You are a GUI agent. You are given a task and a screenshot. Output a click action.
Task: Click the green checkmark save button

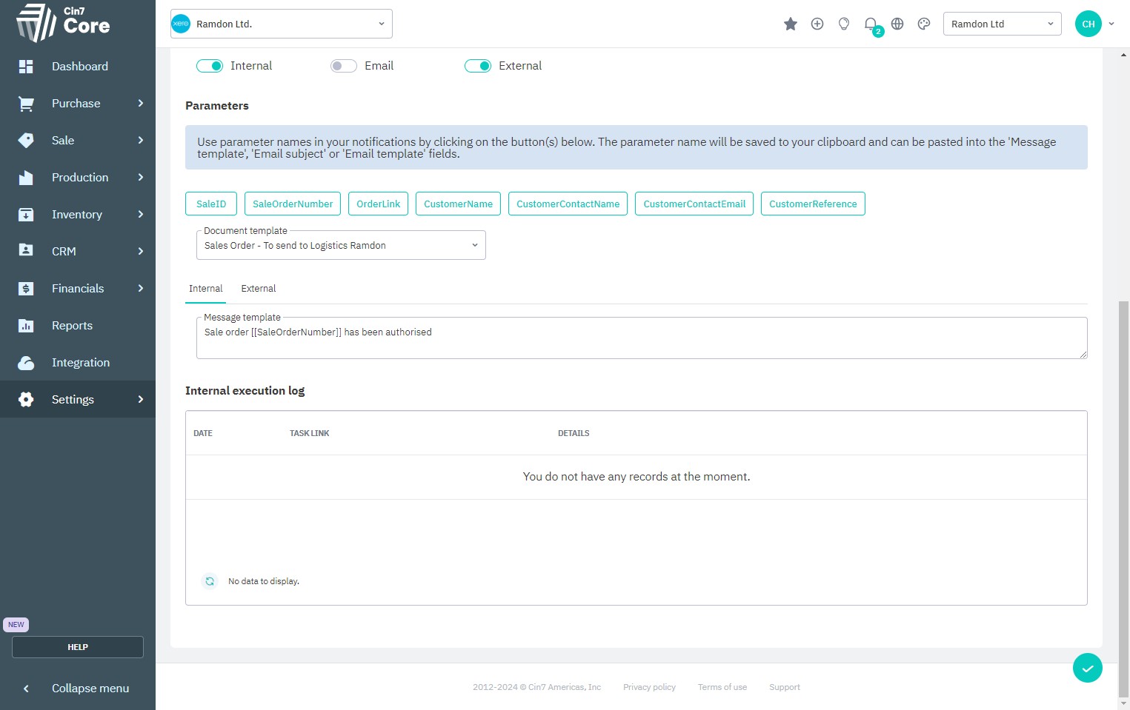coord(1087,668)
